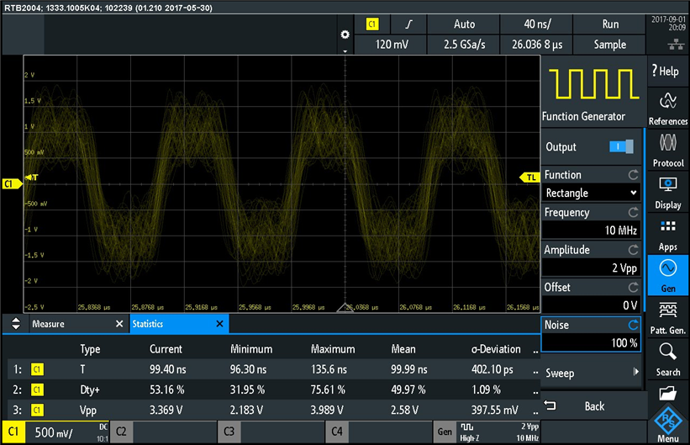
Task: Select the Gen waveform generator icon
Action: pyautogui.click(x=668, y=275)
